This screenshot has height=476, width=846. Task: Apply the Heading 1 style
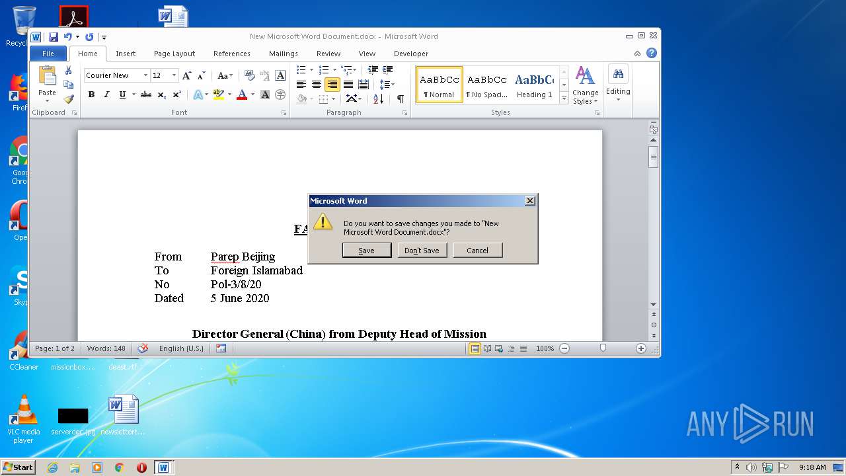[535, 85]
